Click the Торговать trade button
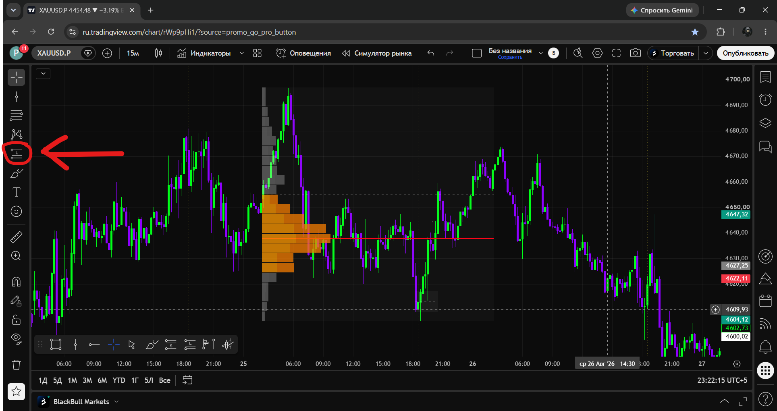 [673, 53]
